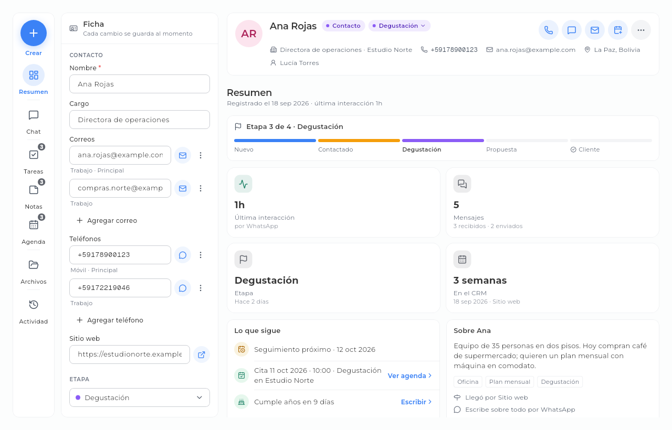672x430 pixels.
Task: Open options menu for compras.norte email row
Action: pos(201,188)
